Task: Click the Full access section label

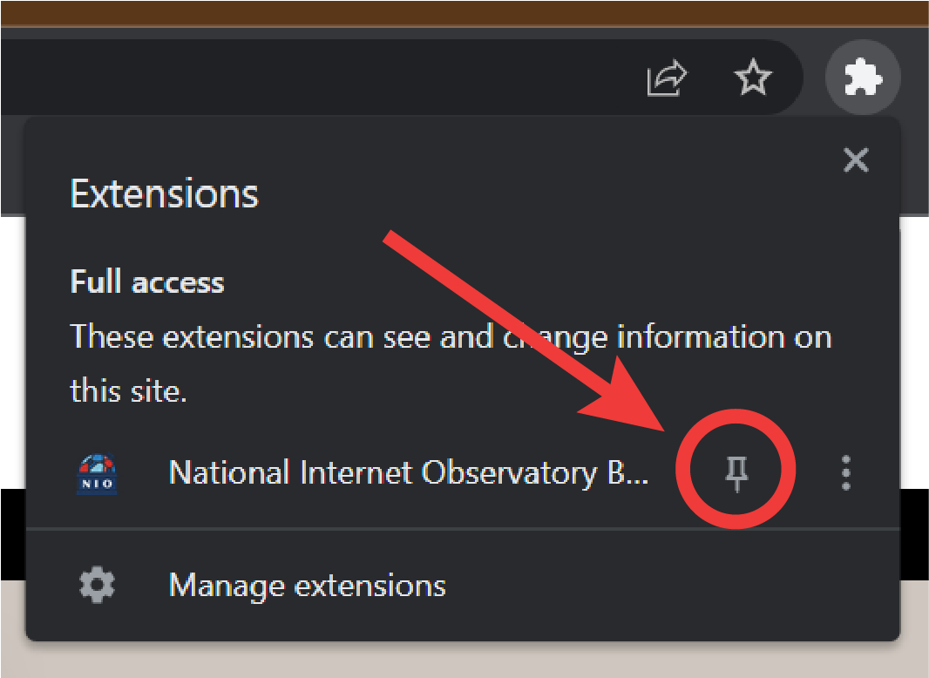Action: (147, 282)
